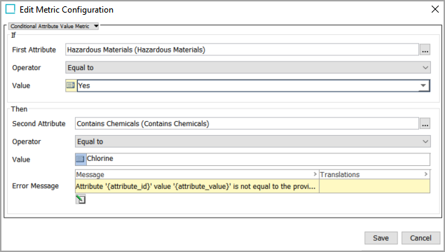Select the error message text cell
445x252 pixels.
click(197, 186)
